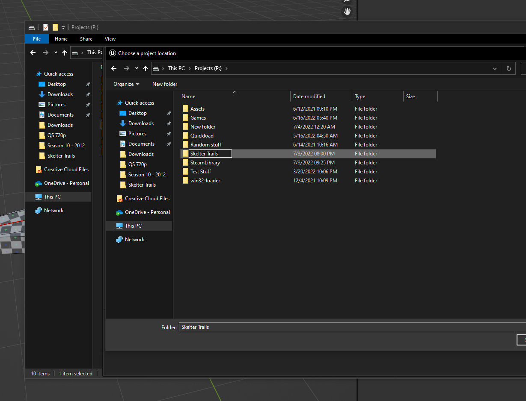Click the forward arrow in the project location dialog
Viewport: 526px width, 401px height.
click(x=126, y=68)
